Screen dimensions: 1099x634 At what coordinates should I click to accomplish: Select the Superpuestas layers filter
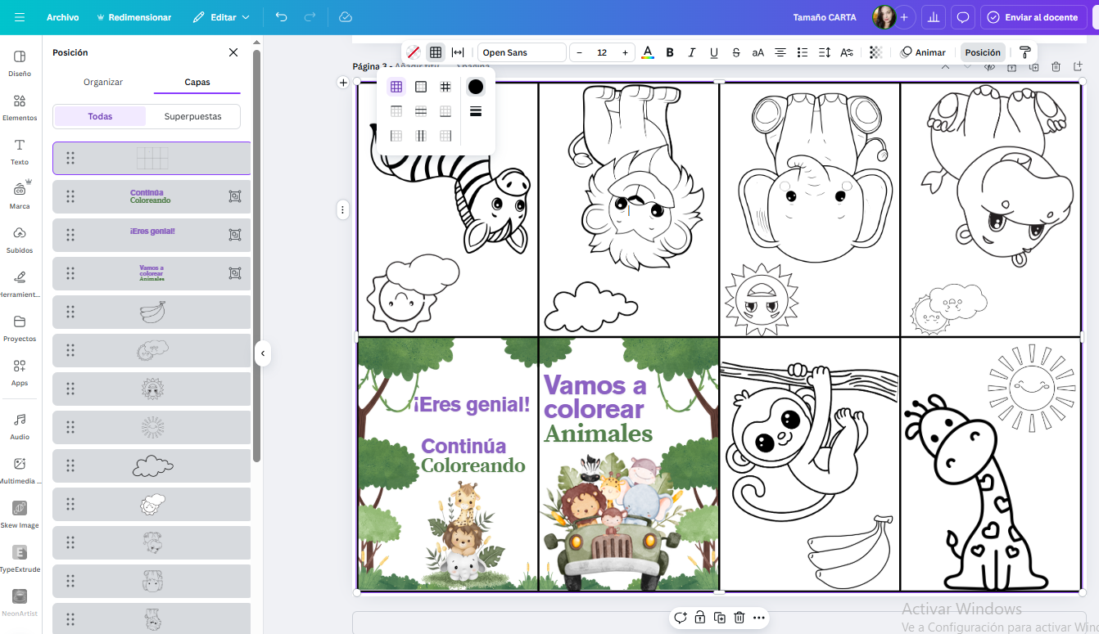(193, 116)
